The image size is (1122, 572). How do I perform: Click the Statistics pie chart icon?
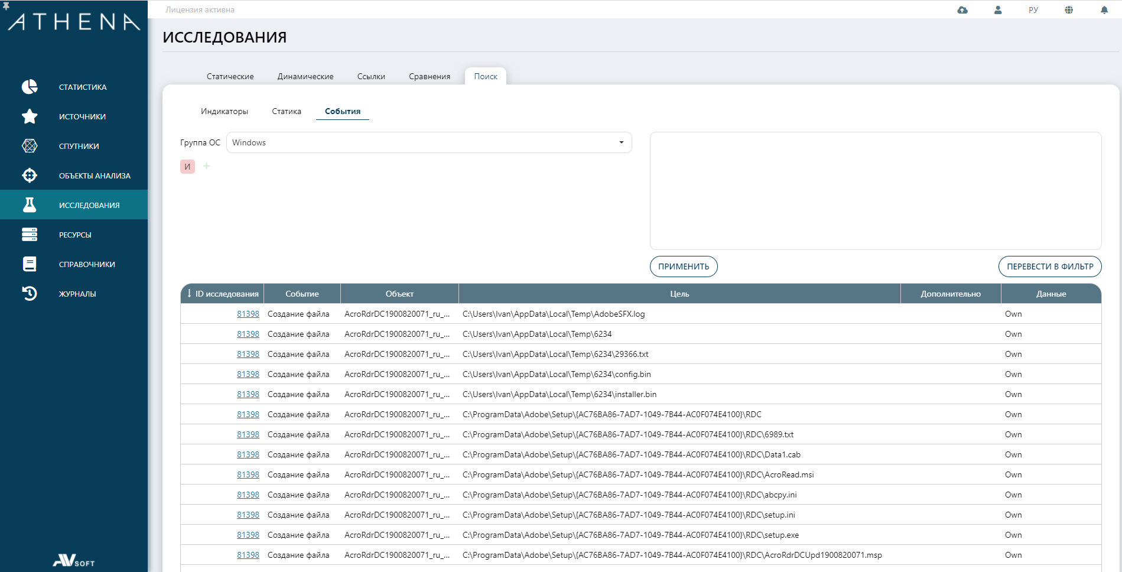coord(30,87)
